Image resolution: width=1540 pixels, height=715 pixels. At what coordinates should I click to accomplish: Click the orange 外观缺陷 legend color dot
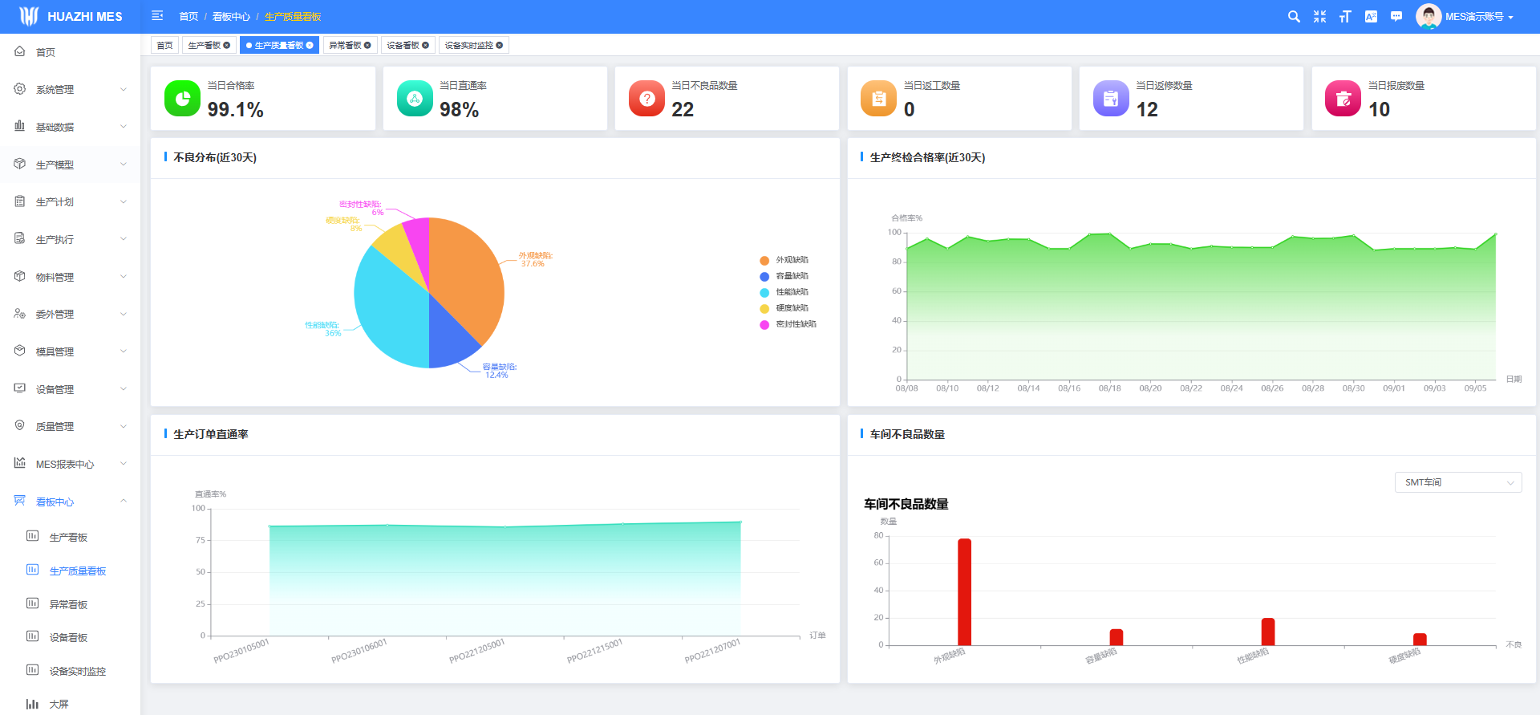click(764, 260)
